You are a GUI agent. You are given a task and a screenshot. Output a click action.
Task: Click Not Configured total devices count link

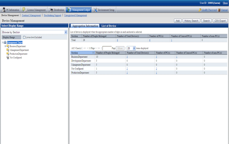coord(127,69)
